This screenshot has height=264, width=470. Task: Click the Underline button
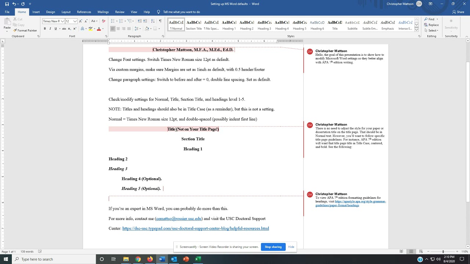coord(55,29)
